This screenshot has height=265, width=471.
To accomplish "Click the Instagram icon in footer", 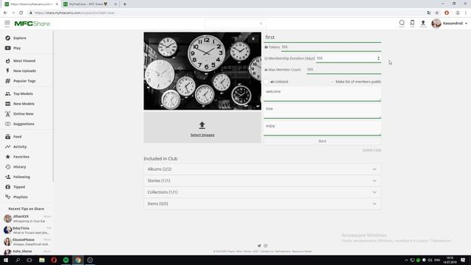I will pos(266,246).
